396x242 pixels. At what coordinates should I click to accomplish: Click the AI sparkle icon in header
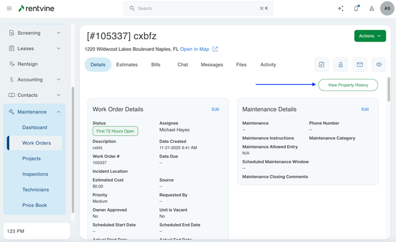coord(340,9)
